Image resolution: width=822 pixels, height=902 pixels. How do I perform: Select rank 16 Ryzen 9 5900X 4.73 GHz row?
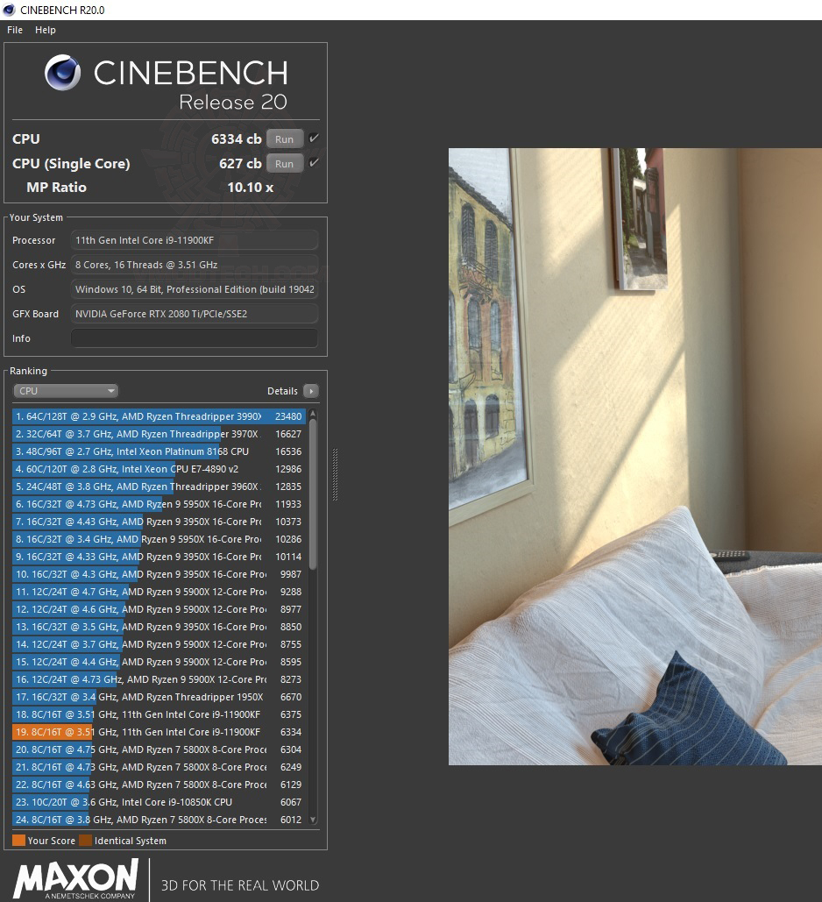click(x=159, y=680)
